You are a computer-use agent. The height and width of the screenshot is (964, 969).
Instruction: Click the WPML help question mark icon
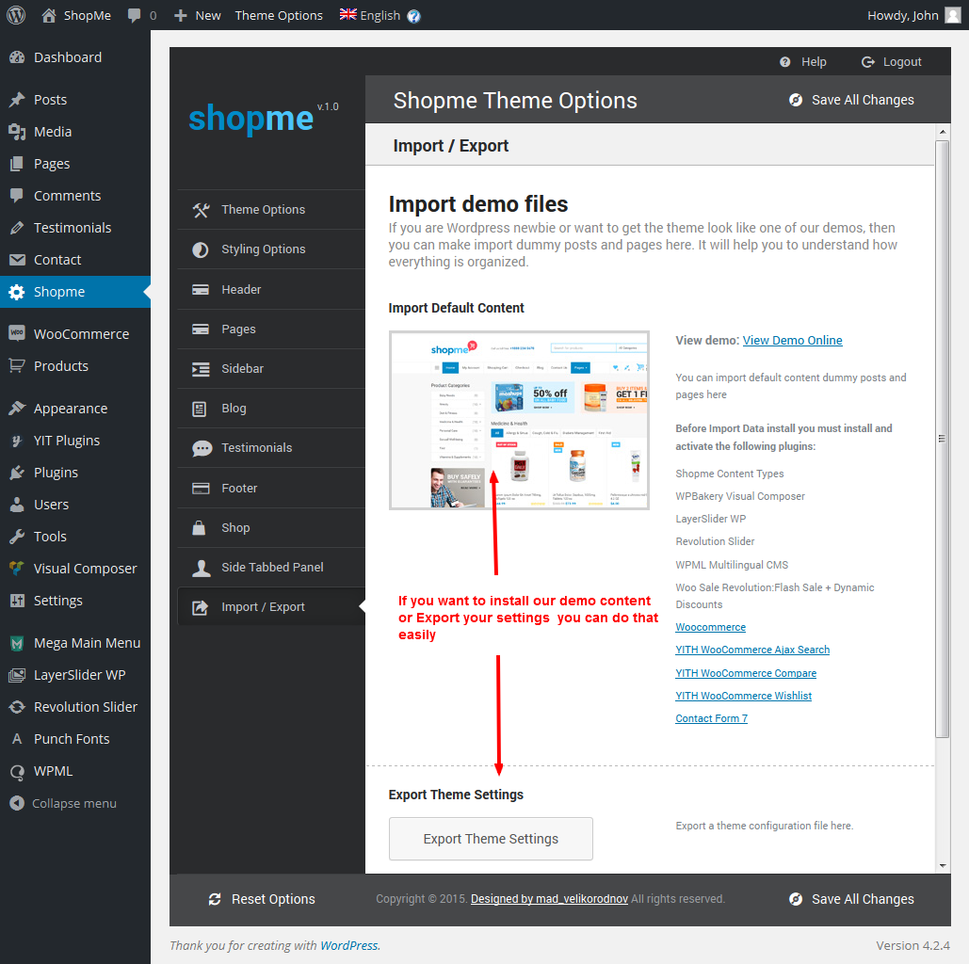coord(414,16)
